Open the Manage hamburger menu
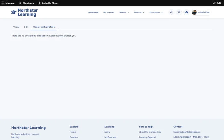 [x=8, y=3]
